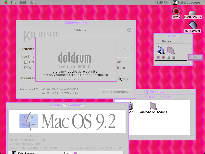Click the Doldrum sample title bar in Hello! window
The width and height of the screenshot is (205, 154).
[x=173, y=41]
